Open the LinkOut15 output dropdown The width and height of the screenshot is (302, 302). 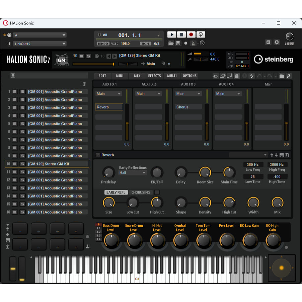[x=40, y=44]
